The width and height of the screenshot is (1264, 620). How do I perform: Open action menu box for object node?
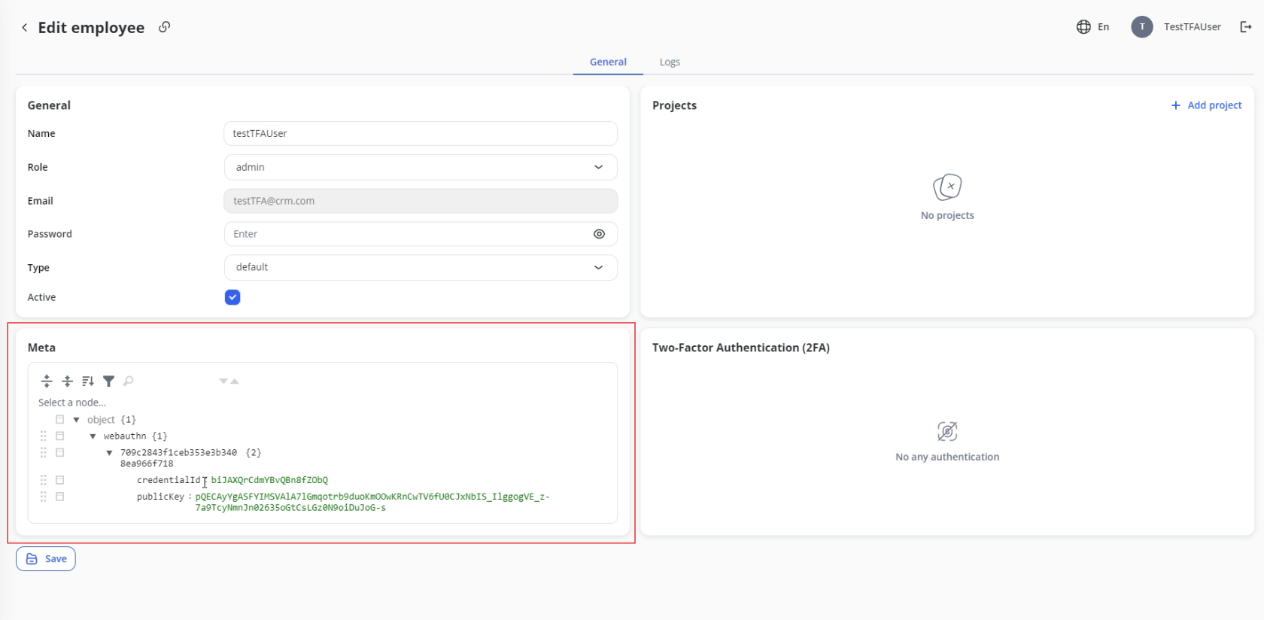tap(60, 420)
